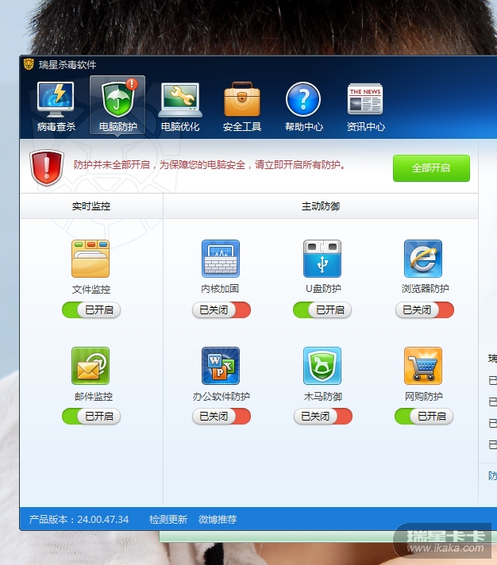Open the 安全工具 toolbox icon
The image size is (497, 565).
pos(242,99)
